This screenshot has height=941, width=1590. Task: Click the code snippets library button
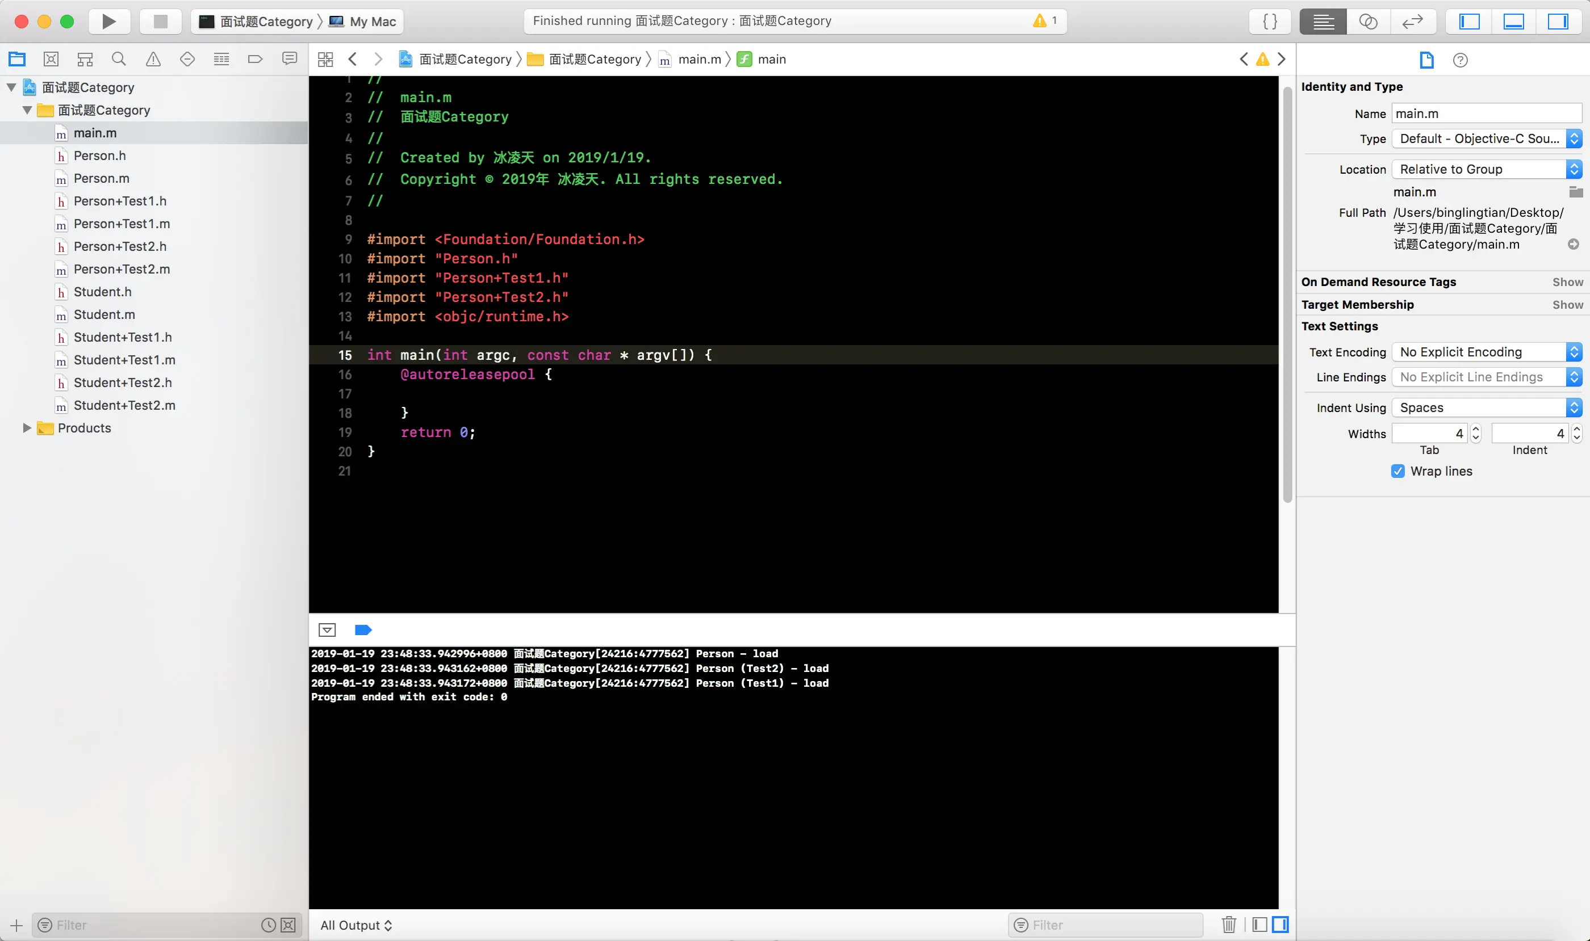pyautogui.click(x=1270, y=22)
